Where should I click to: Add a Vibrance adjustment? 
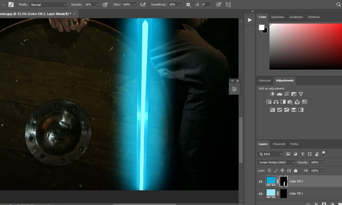click(301, 94)
